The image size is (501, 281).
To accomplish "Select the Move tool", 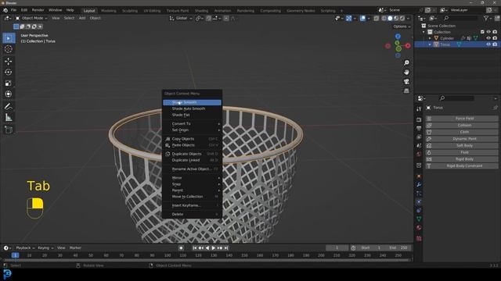I will pyautogui.click(x=9, y=61).
